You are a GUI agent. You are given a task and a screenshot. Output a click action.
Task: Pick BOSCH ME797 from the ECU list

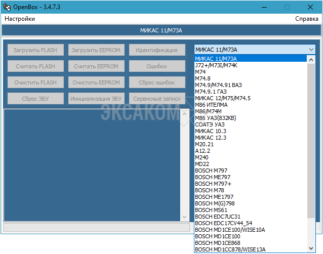click(213, 177)
